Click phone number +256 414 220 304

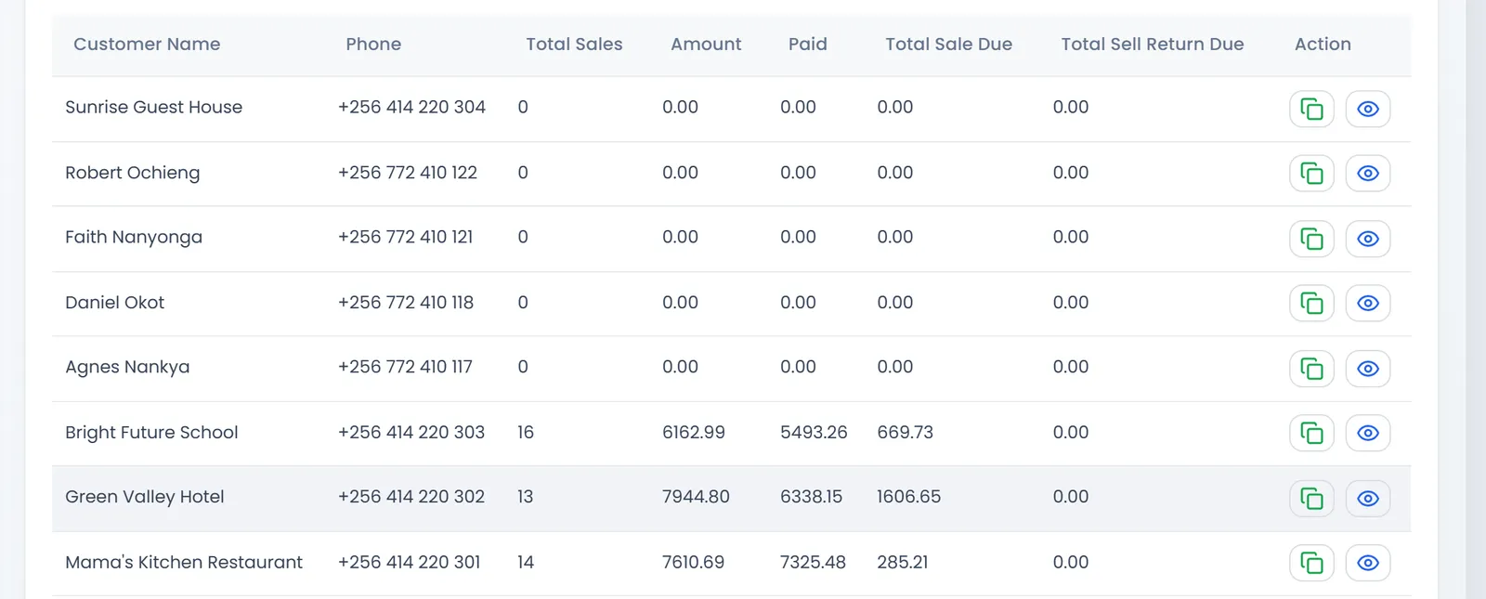point(411,108)
